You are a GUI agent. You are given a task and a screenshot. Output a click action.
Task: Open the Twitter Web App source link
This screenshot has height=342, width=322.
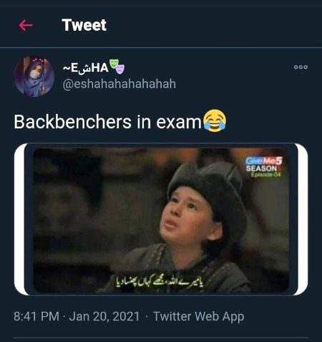pos(199,316)
